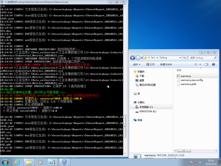Click console window scroll down arrow

(125, 154)
